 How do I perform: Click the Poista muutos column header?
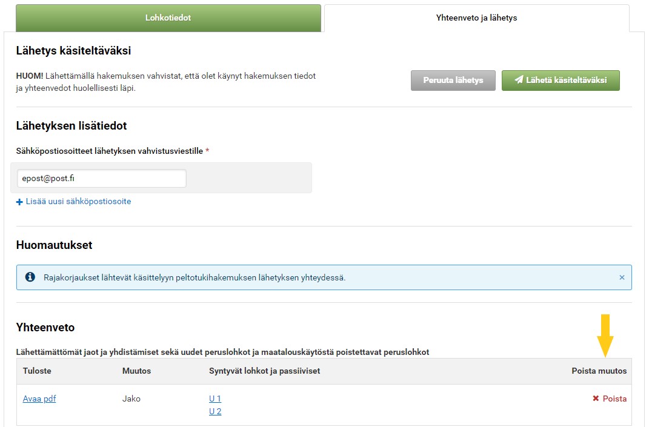point(599,371)
